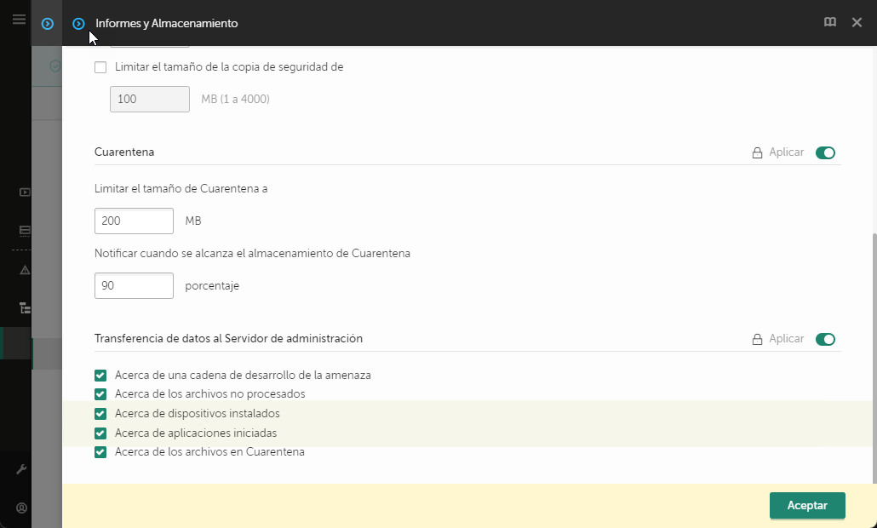Screen dimensions: 877x528
Task: Toggle the Cuarentena Aplicar switch
Action: coord(825,153)
